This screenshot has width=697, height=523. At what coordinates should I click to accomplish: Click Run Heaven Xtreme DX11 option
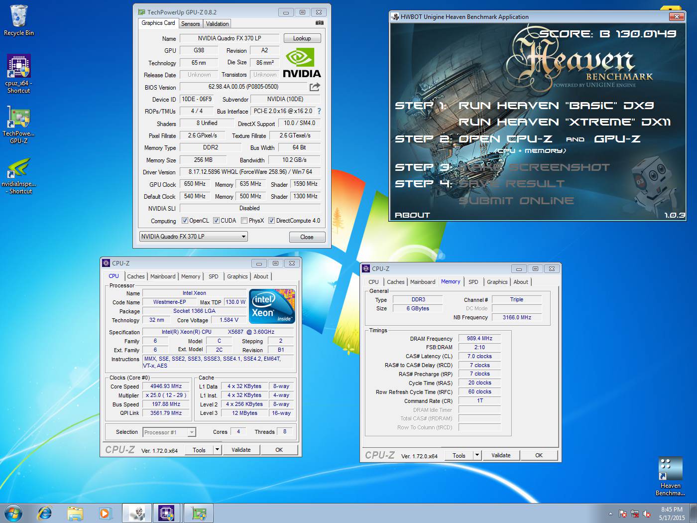(565, 122)
